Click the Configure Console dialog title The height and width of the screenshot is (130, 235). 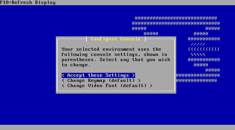click(x=116, y=39)
